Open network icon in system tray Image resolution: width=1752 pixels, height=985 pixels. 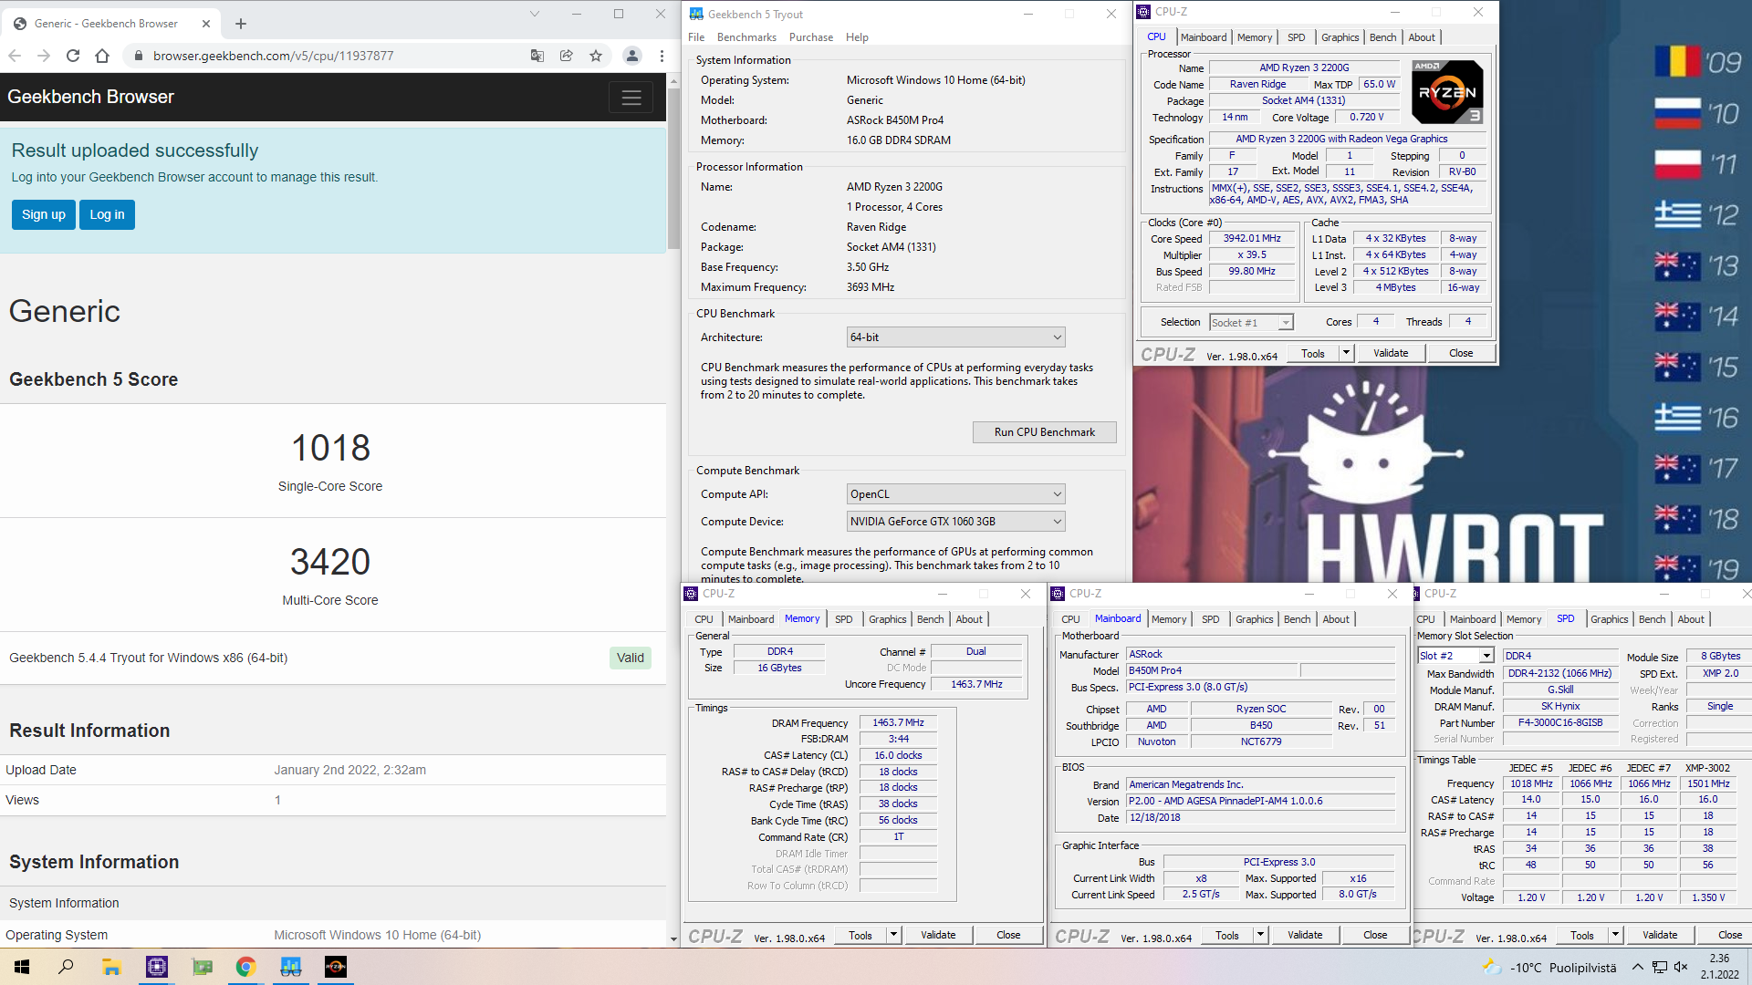(x=1660, y=967)
